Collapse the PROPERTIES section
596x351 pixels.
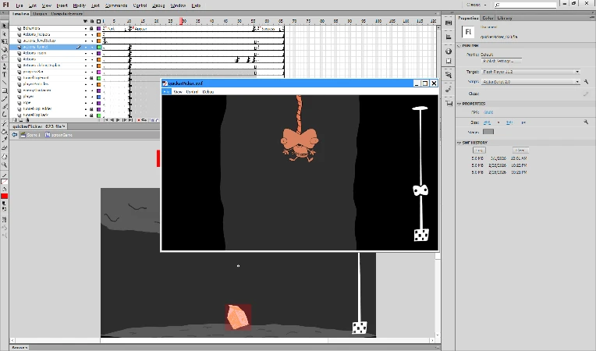point(459,103)
